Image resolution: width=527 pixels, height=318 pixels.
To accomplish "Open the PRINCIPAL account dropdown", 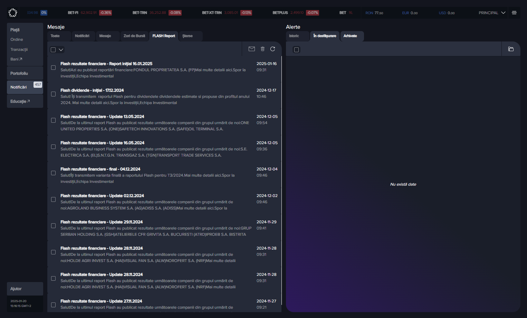I will (x=492, y=13).
